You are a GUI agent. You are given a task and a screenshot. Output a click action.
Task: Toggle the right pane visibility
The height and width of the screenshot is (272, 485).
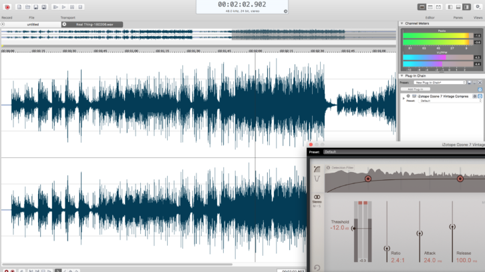(x=466, y=7)
